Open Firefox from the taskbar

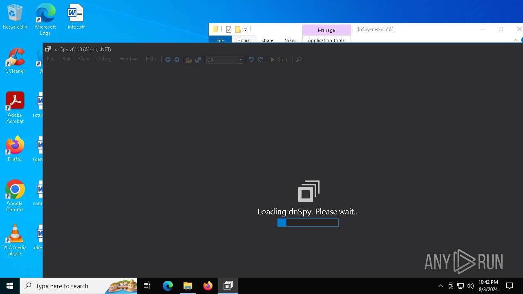[208, 286]
